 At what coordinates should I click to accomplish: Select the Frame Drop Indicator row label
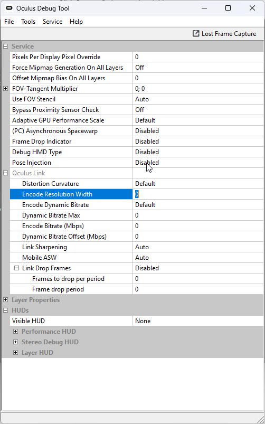42,142
